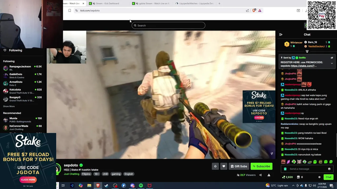The width and height of the screenshot is (337, 189).
Task: Expand the pinned message chevron
Action: click(332, 63)
